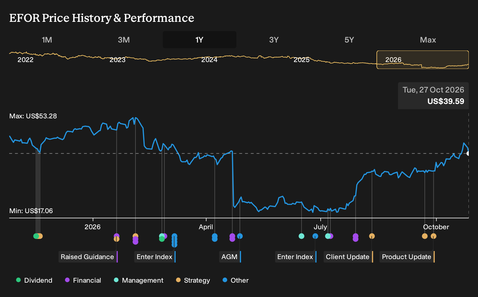Switch chart to the 3Y range
Viewport: 478px width, 297px height.
pos(274,40)
